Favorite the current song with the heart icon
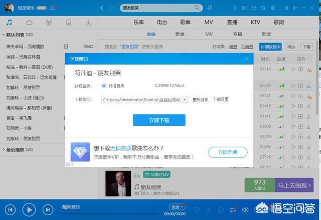 pyautogui.click(x=197, y=209)
